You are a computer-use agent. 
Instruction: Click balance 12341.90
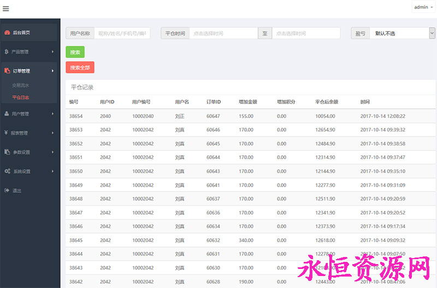point(325,212)
